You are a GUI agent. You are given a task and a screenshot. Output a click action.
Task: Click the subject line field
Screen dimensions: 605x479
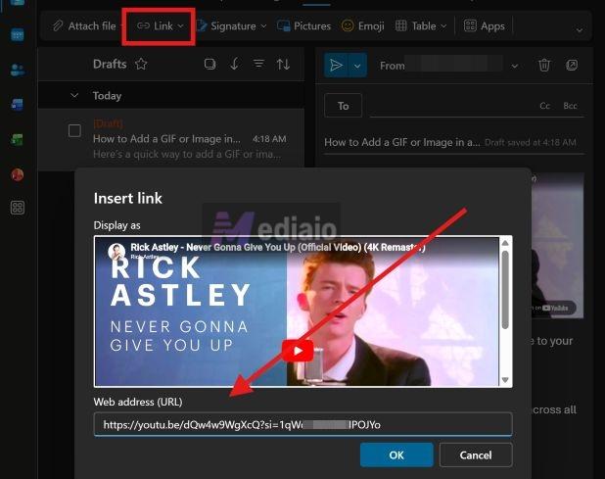[402, 142]
